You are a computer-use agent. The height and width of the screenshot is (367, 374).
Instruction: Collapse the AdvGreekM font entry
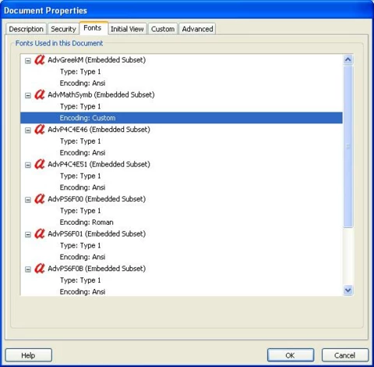click(x=28, y=61)
